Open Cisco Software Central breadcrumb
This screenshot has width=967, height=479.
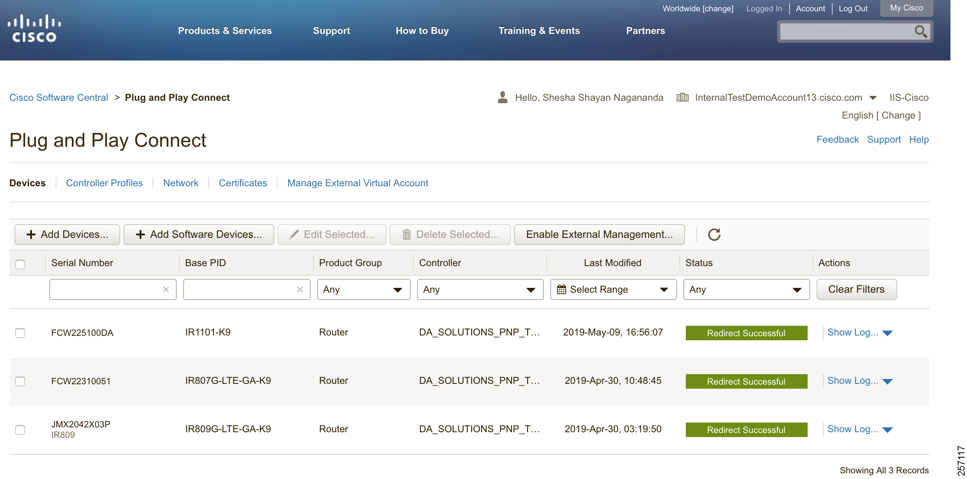point(59,98)
